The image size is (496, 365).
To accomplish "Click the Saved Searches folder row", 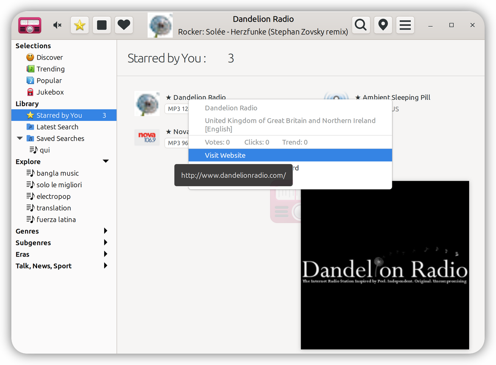I will 64,138.
